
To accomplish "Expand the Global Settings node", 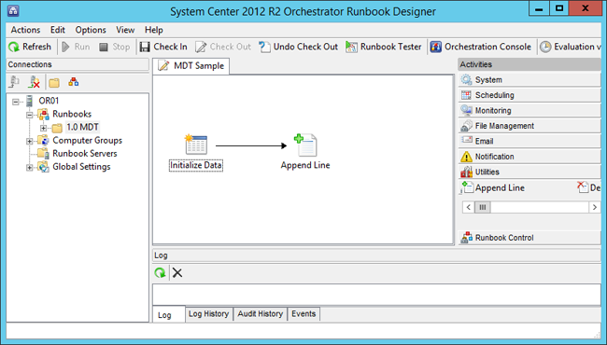I will (30, 168).
